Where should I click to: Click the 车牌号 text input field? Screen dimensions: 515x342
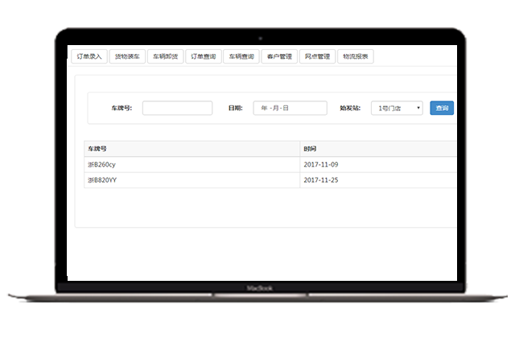point(177,108)
